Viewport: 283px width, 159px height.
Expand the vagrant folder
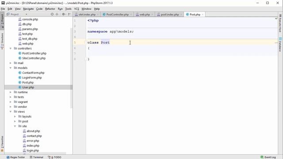[x=11, y=102]
